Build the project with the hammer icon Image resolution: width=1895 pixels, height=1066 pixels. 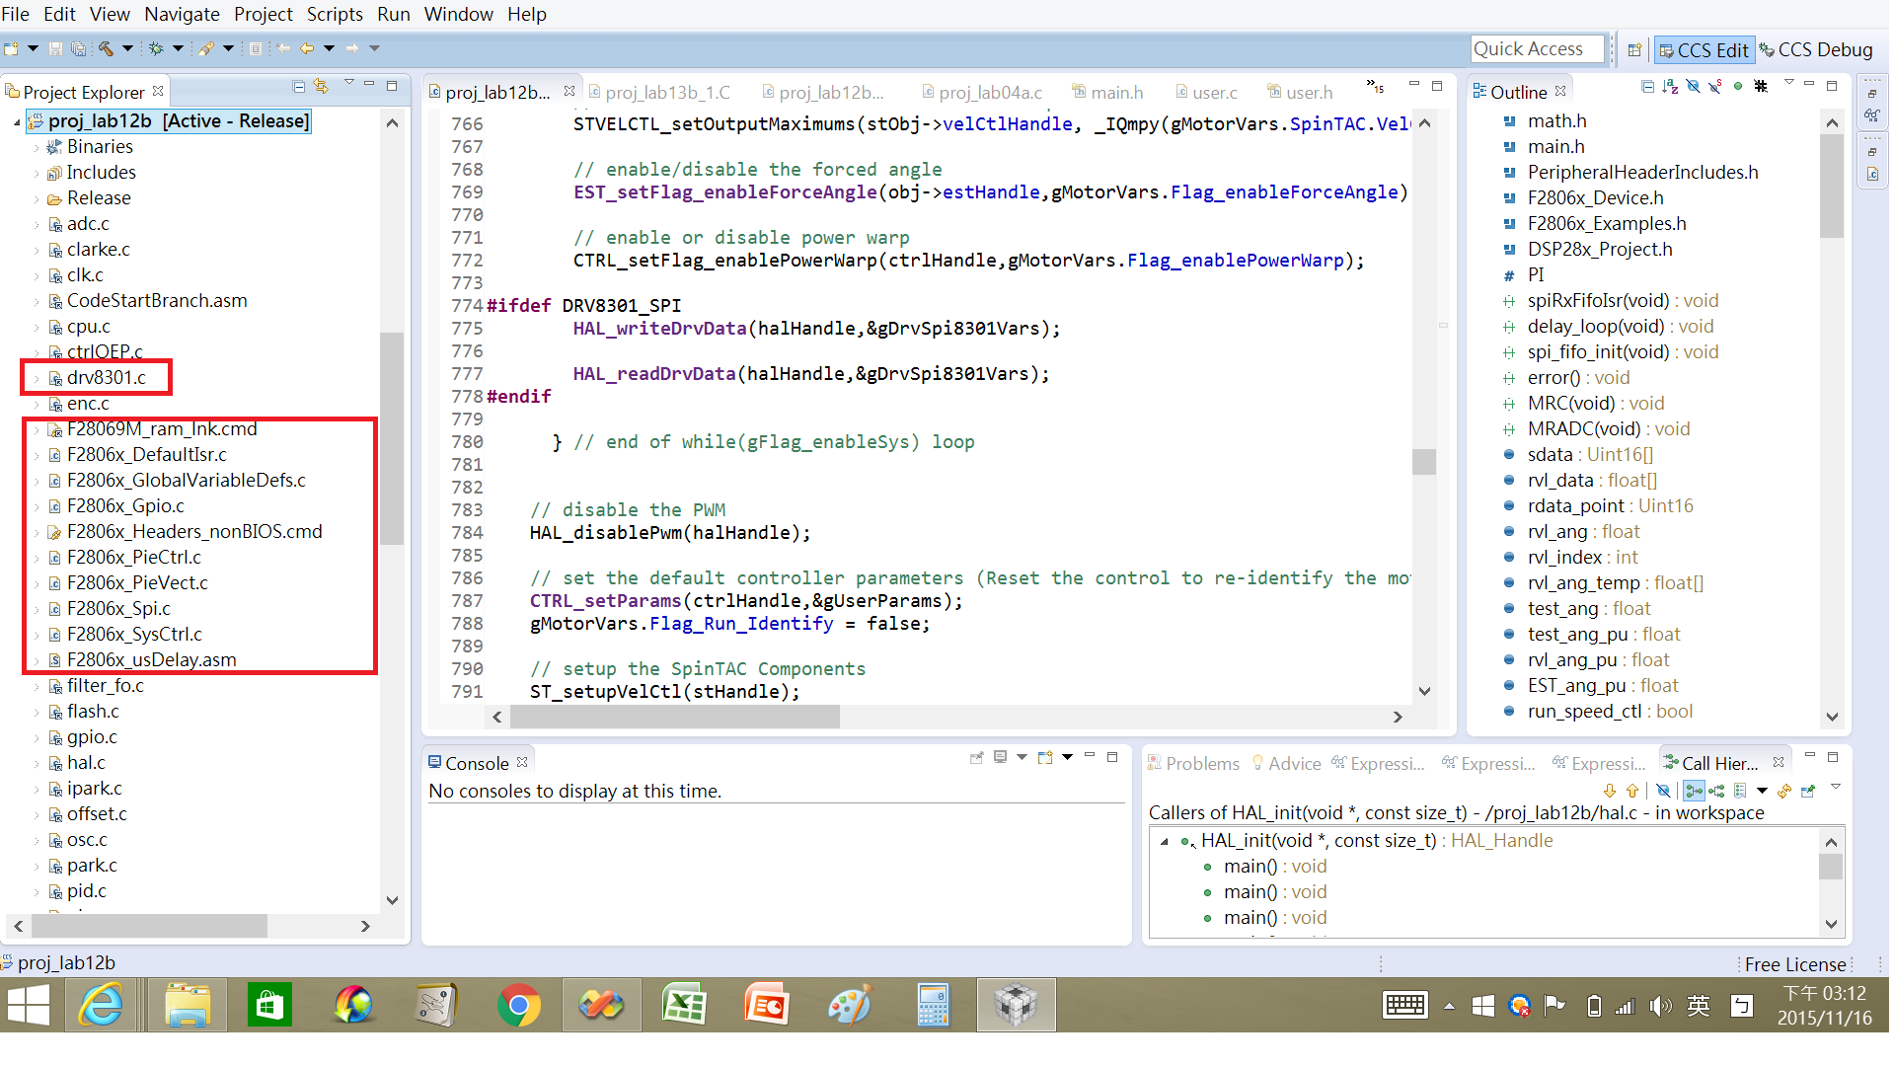pos(106,48)
